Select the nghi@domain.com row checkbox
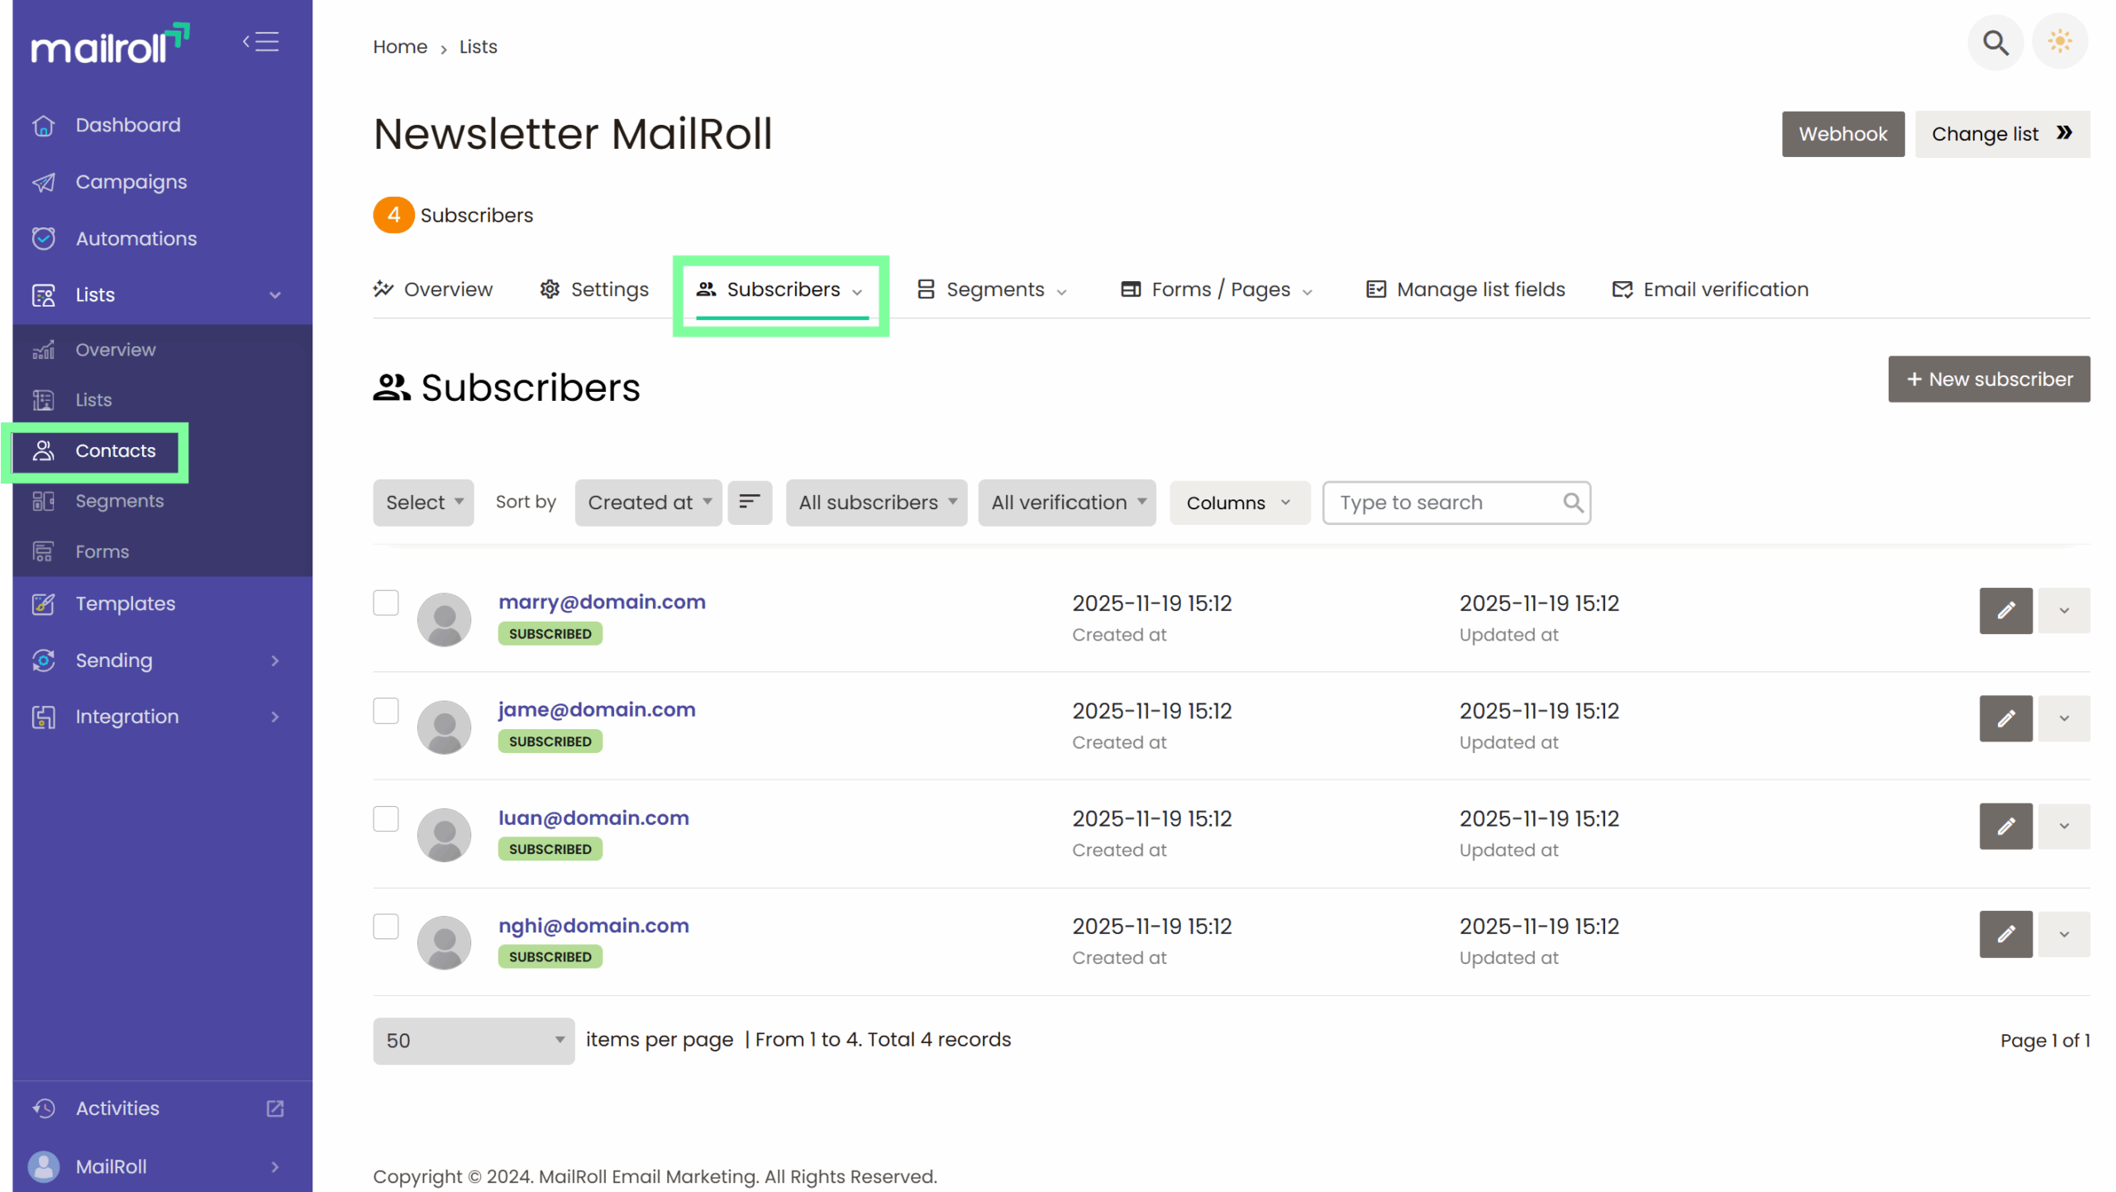The image size is (2116, 1192). pos(386,926)
